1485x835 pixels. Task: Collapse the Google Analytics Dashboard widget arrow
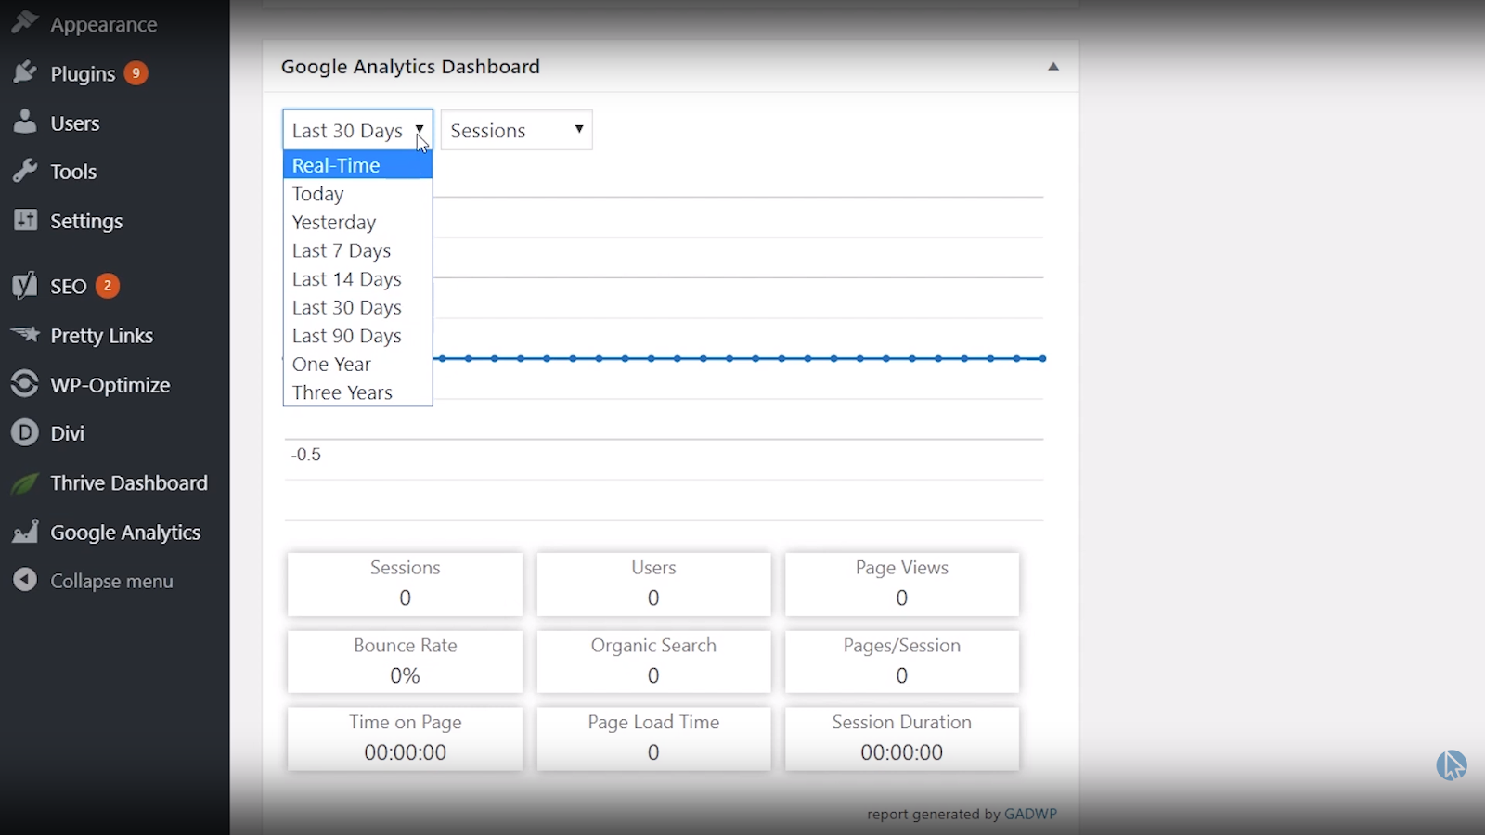[x=1053, y=67]
